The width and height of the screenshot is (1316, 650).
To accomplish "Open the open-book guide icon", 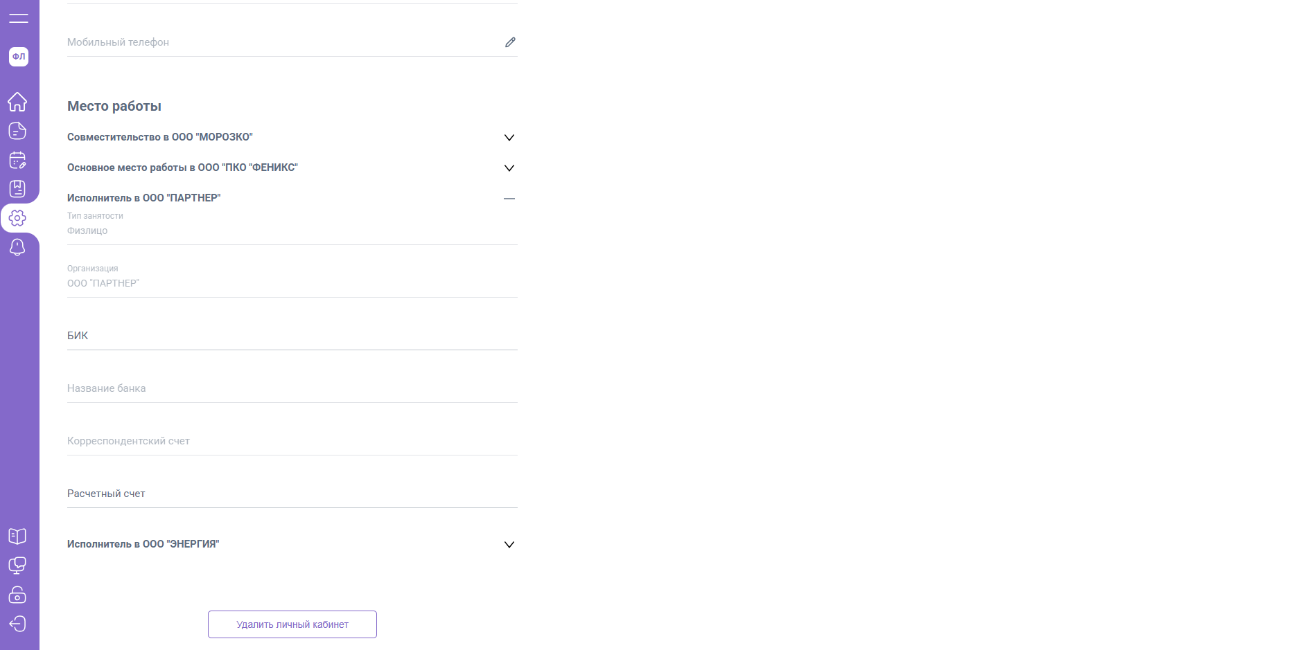I will (17, 536).
